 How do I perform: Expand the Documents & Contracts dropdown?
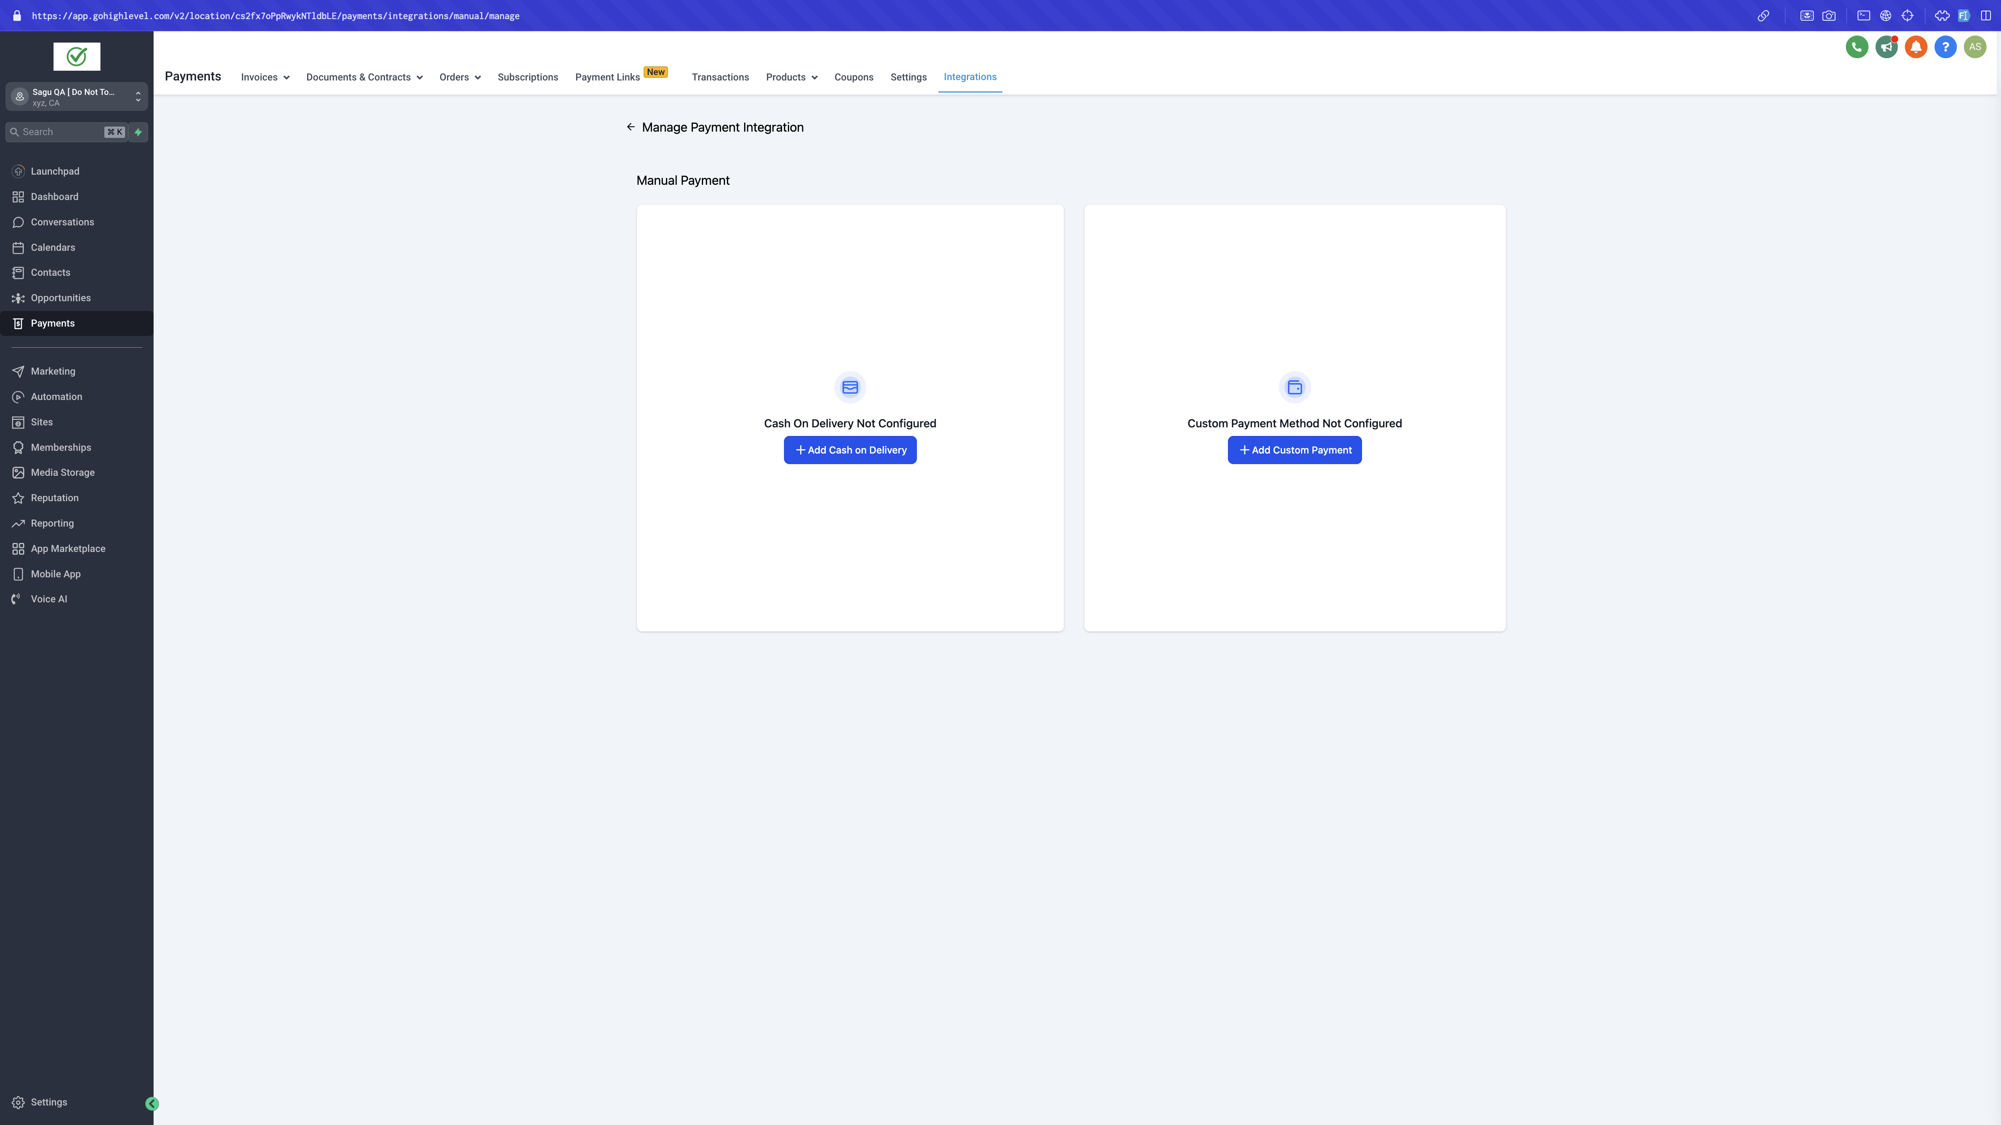pos(363,77)
